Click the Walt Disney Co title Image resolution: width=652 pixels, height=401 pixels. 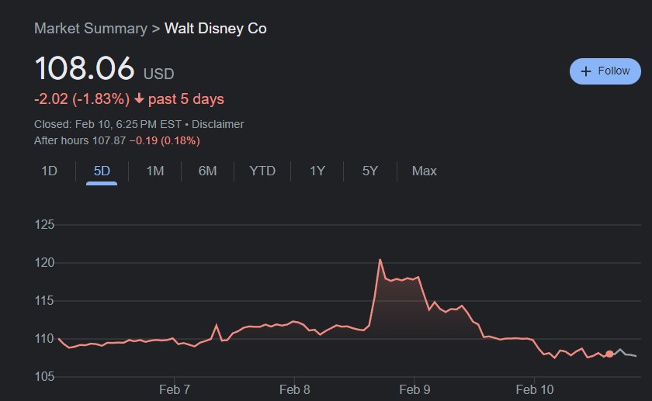pyautogui.click(x=216, y=29)
